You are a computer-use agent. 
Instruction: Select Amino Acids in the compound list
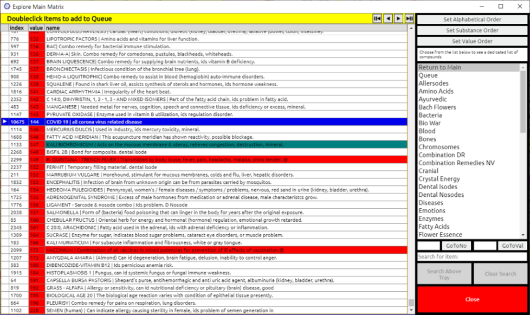[x=436, y=92]
